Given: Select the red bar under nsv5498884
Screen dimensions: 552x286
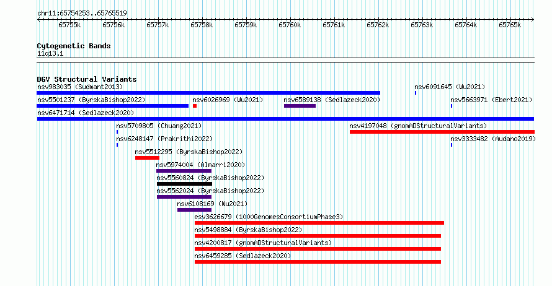Looking at the screenshot, I should pyautogui.click(x=318, y=236).
